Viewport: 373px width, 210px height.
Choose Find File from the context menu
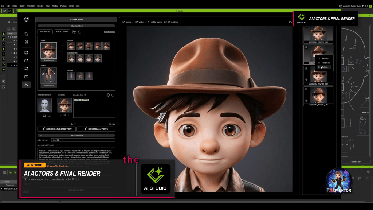(325, 63)
